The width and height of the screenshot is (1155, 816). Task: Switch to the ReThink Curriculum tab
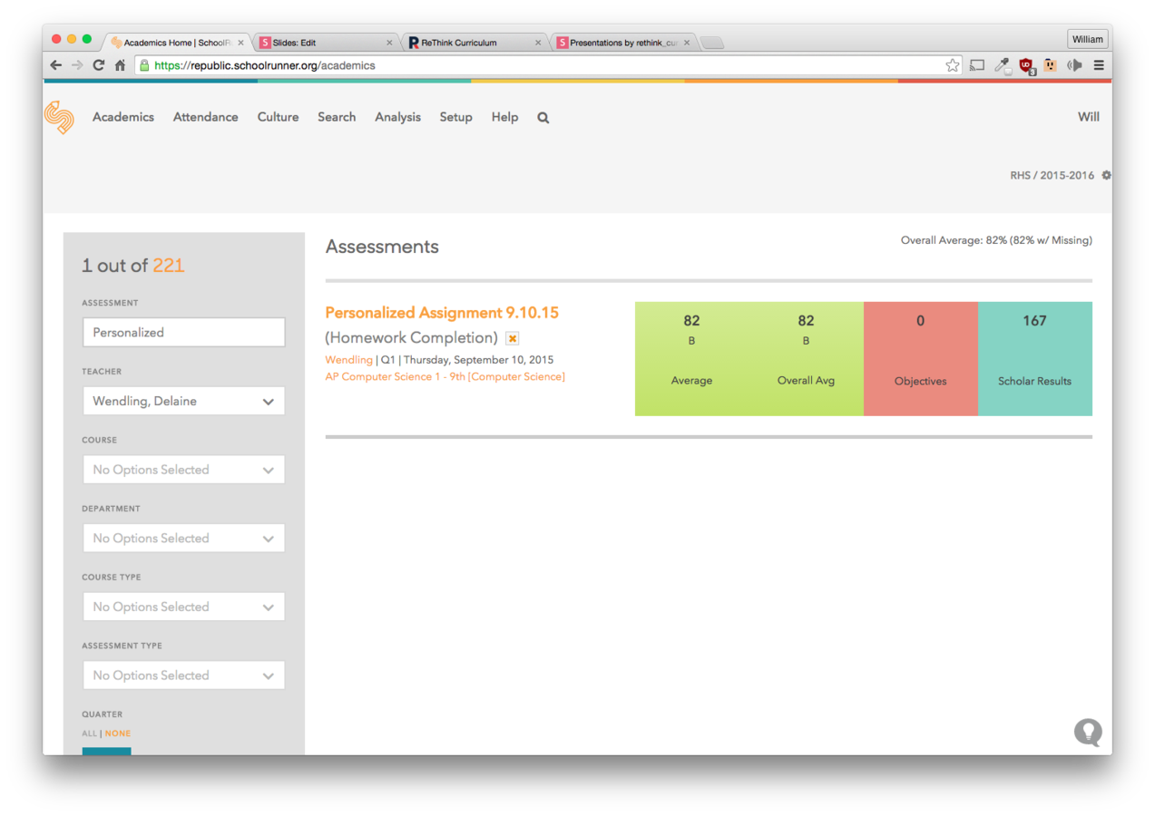pos(475,43)
